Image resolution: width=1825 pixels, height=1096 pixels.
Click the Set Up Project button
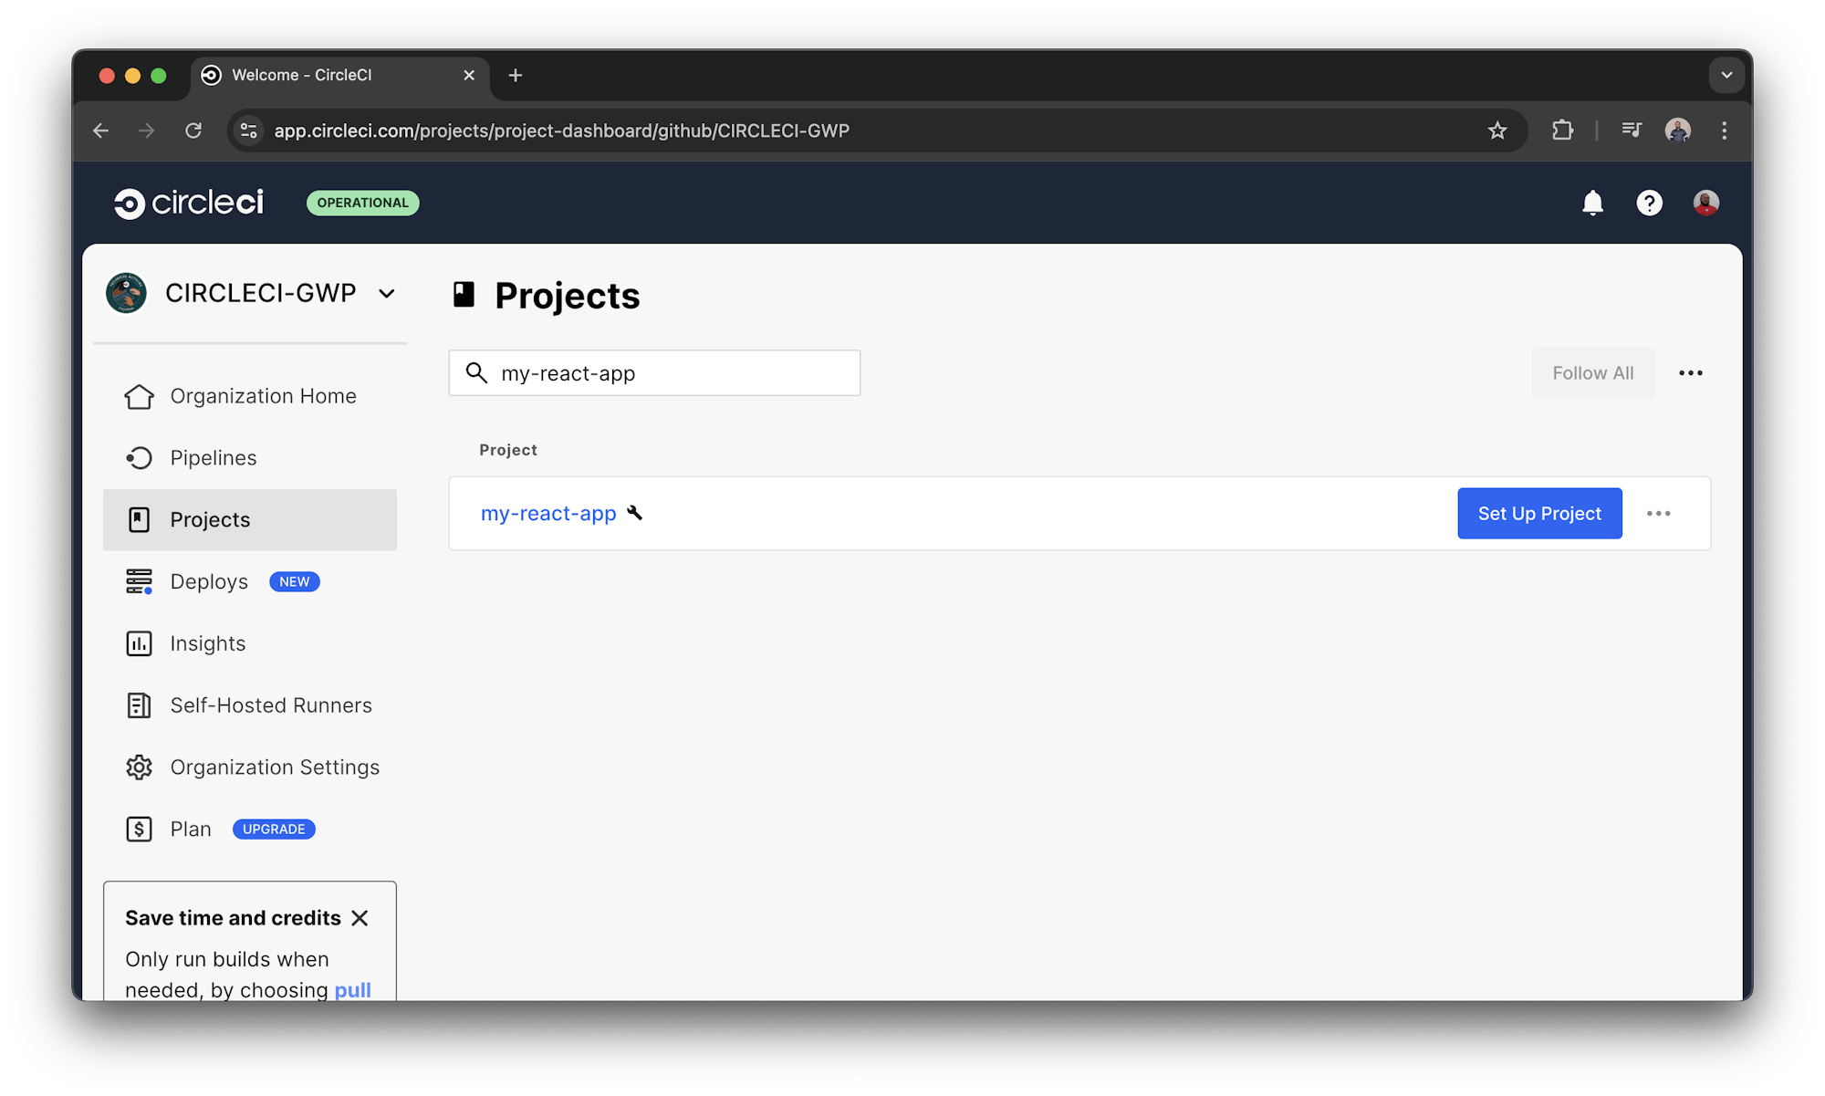pos(1539,513)
